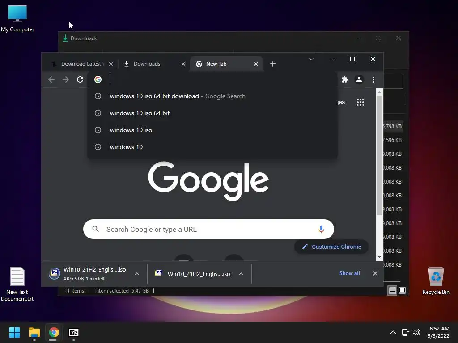Open the Chrome Extensions puzzle icon
The height and width of the screenshot is (343, 458).
345,79
